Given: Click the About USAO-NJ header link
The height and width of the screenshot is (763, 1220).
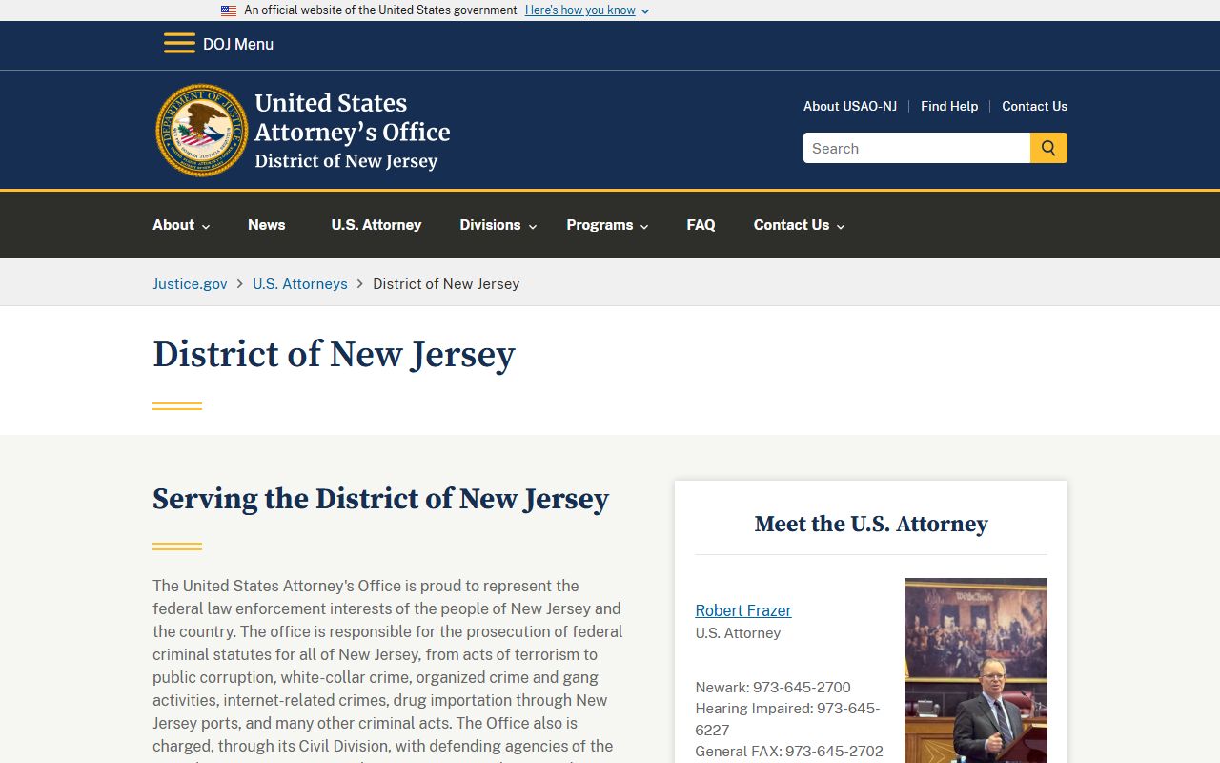Looking at the screenshot, I should pyautogui.click(x=850, y=106).
